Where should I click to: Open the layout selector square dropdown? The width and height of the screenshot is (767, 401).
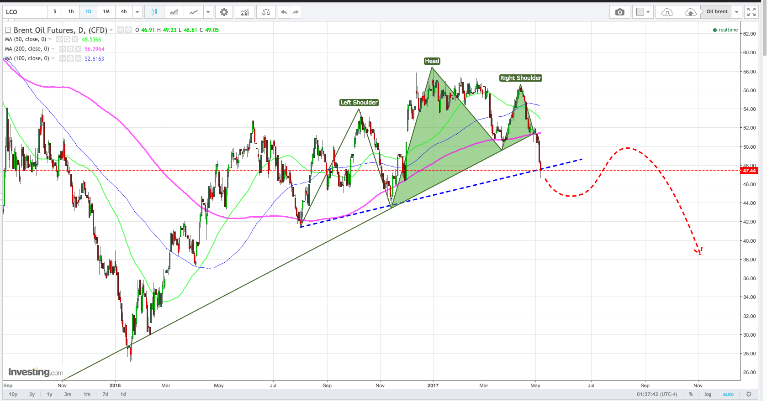tap(643, 12)
